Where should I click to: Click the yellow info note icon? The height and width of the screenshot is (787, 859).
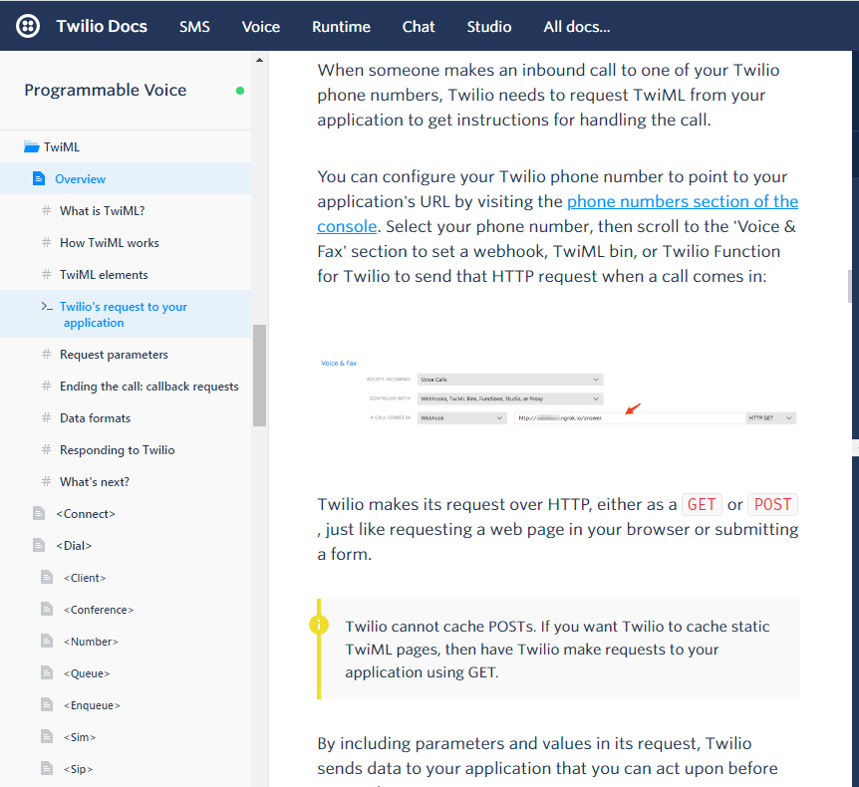[x=319, y=624]
